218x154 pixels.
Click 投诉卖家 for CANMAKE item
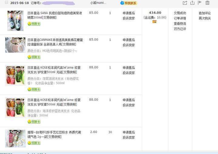click(129, 45)
